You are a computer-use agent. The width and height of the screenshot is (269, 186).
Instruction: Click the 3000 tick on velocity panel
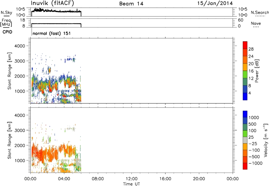coord(20,130)
